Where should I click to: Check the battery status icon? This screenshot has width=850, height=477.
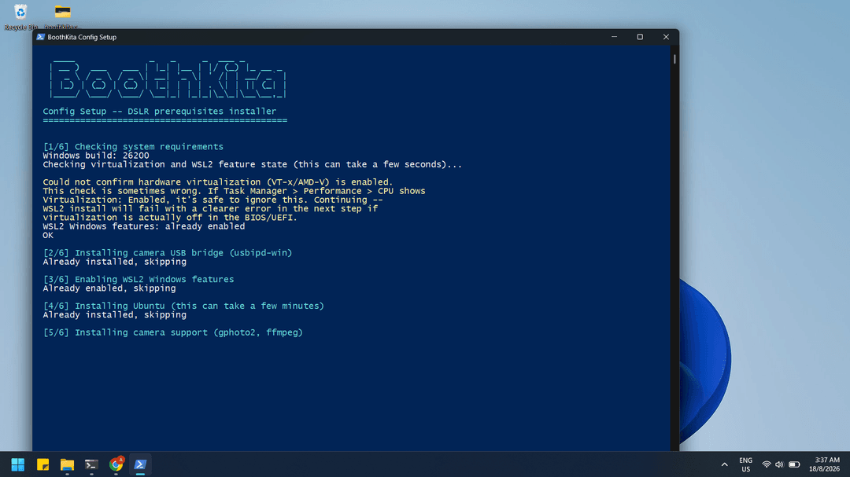(794, 464)
